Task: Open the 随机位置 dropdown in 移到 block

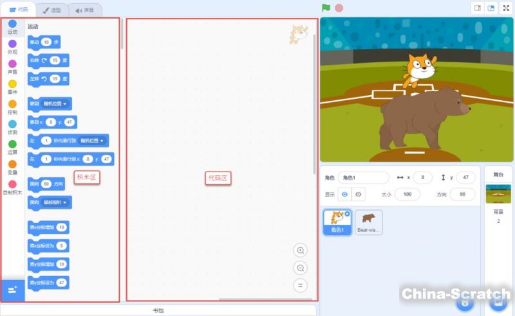Action: (x=57, y=103)
